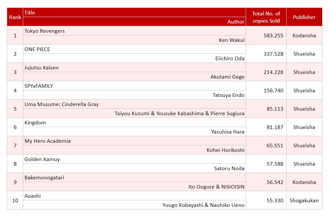Click the 55.330 copies value
Viewport: 330px width, 219px height.
click(x=266, y=200)
